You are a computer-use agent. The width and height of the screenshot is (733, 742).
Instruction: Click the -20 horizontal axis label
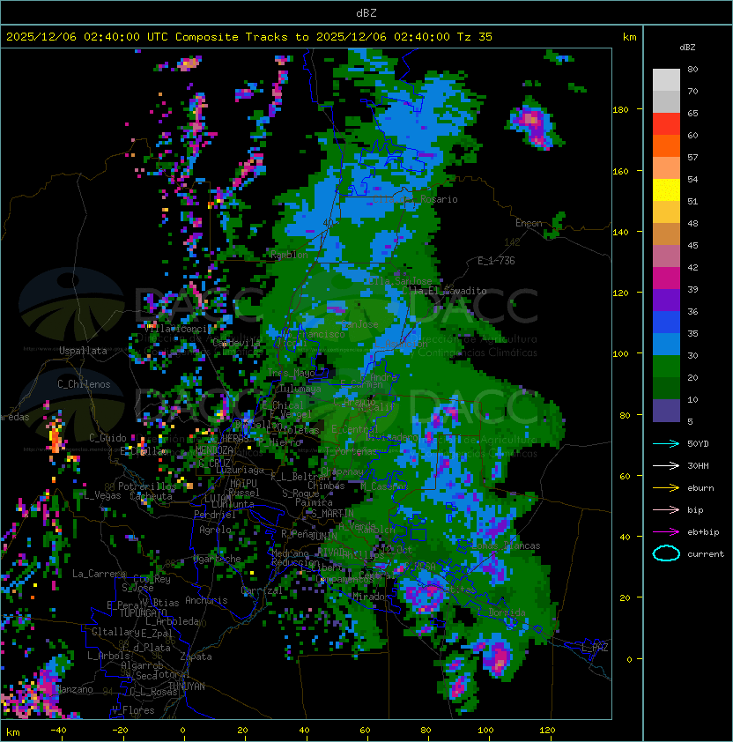(119, 731)
